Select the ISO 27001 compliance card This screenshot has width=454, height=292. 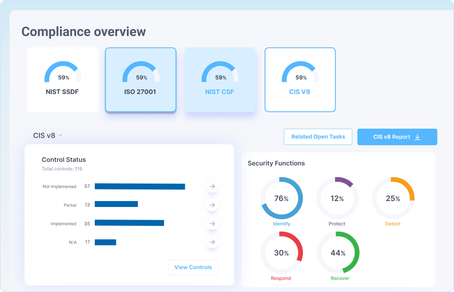(x=140, y=80)
